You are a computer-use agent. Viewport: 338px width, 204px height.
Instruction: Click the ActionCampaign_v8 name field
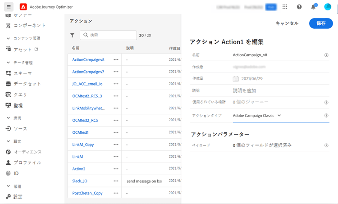[x=250, y=55]
